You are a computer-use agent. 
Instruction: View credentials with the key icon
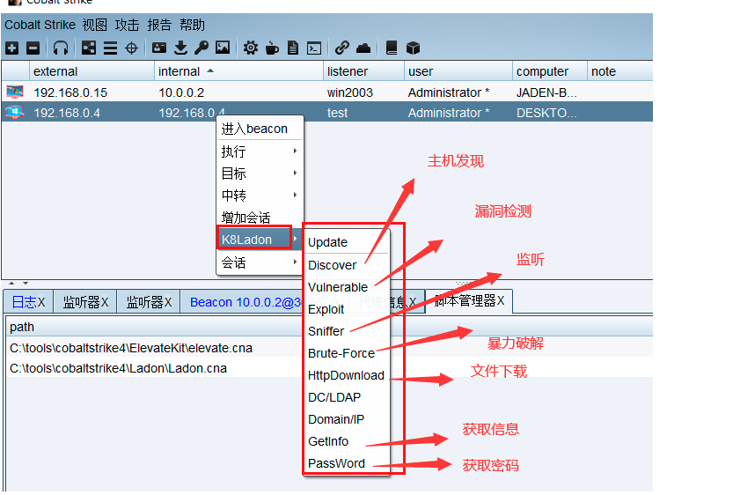click(202, 48)
